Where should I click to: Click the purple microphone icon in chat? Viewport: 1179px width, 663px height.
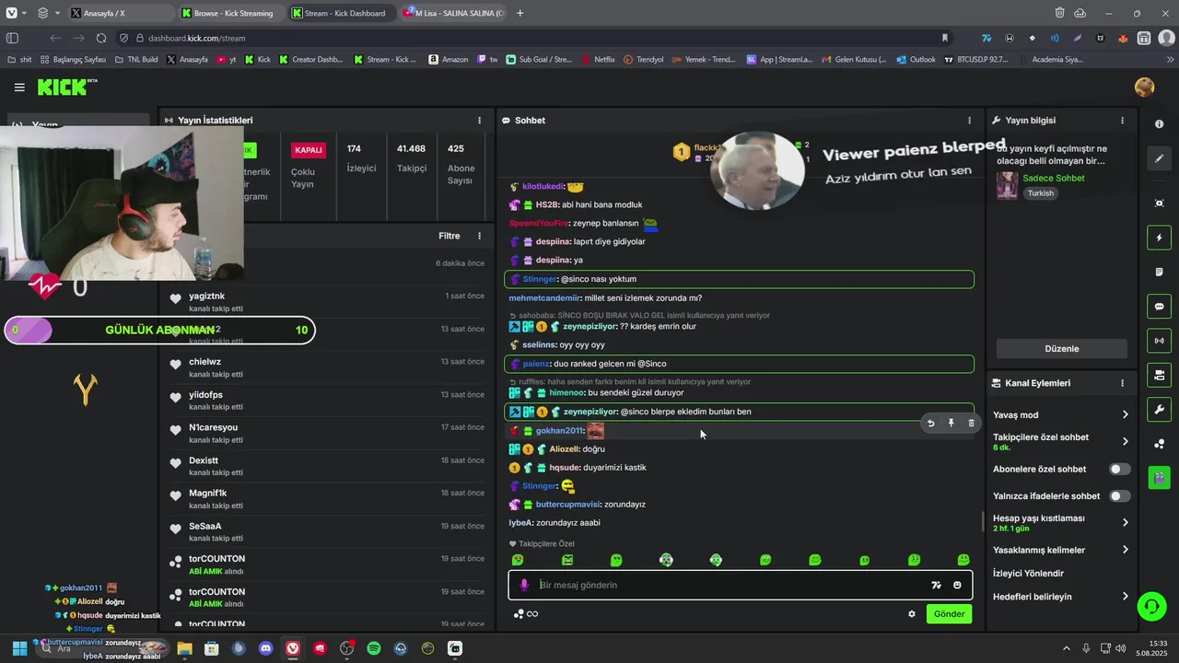coord(524,585)
